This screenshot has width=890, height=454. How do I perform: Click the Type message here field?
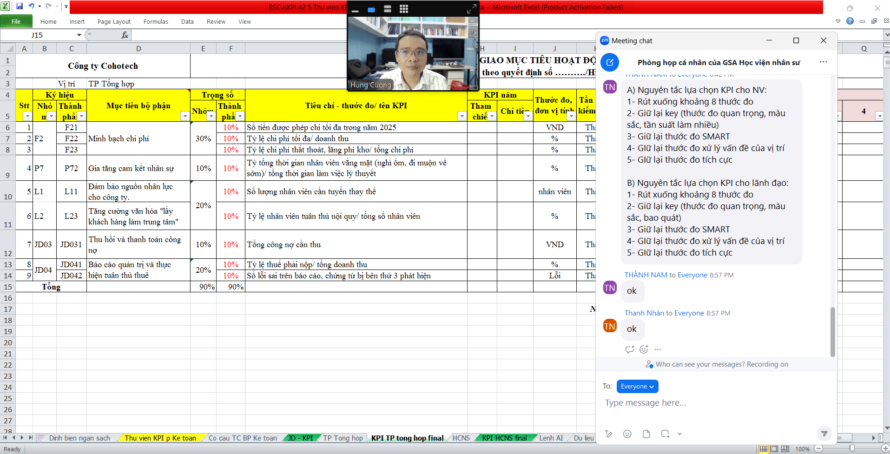point(716,403)
